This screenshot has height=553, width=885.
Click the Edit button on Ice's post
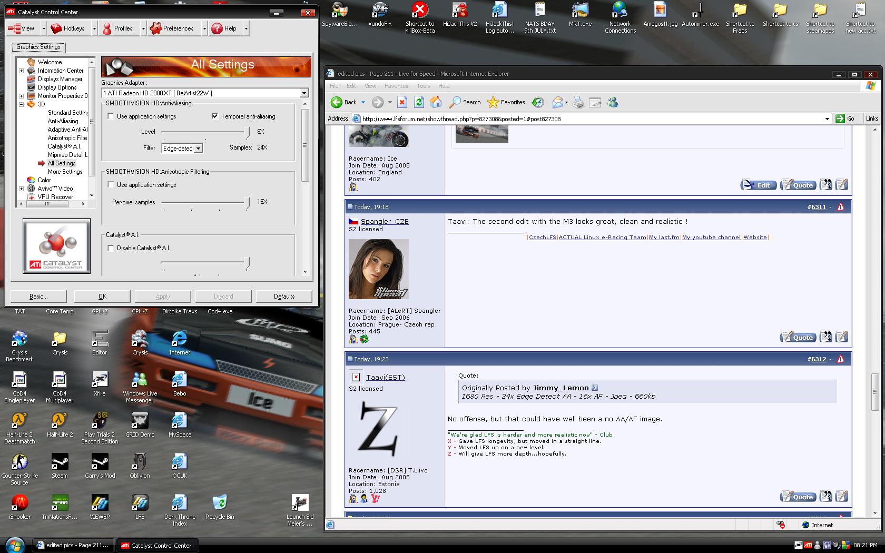coord(758,185)
